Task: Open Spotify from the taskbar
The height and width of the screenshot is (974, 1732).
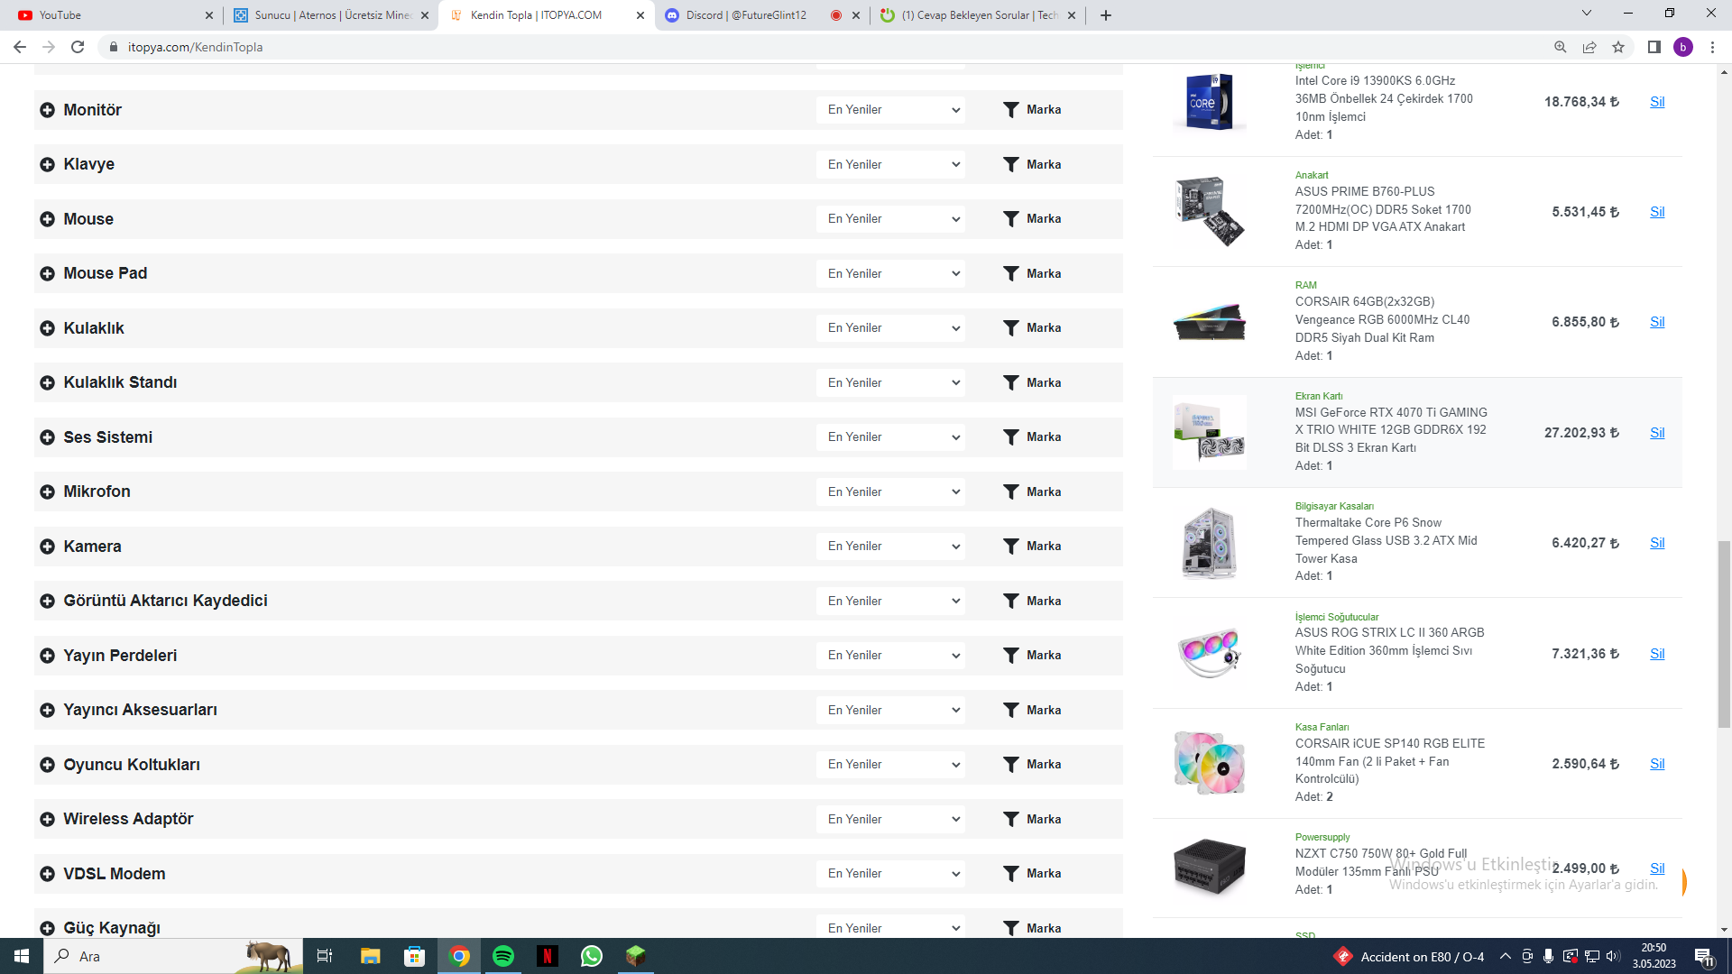Action: (x=503, y=956)
